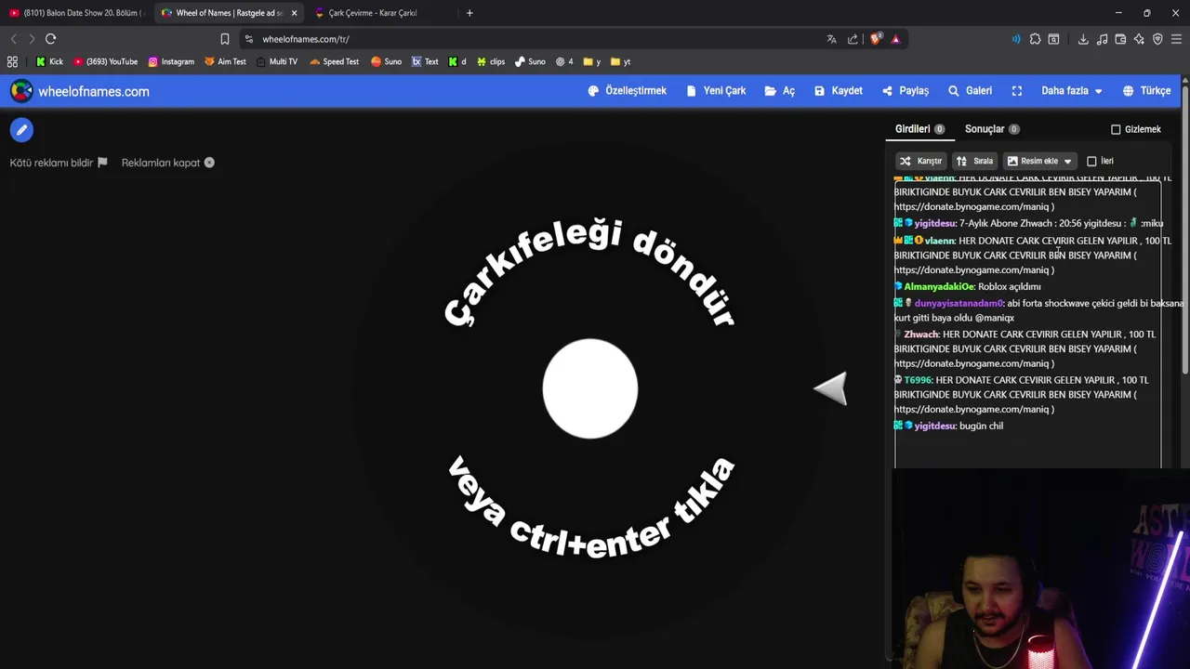Click AlmanyadakiOe 'Roblox açıldımı' message
The width and height of the screenshot is (1190, 669).
[x=968, y=287]
